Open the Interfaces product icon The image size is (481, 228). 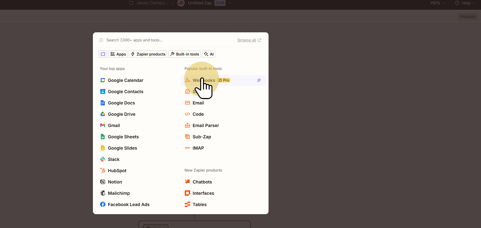[x=187, y=193]
